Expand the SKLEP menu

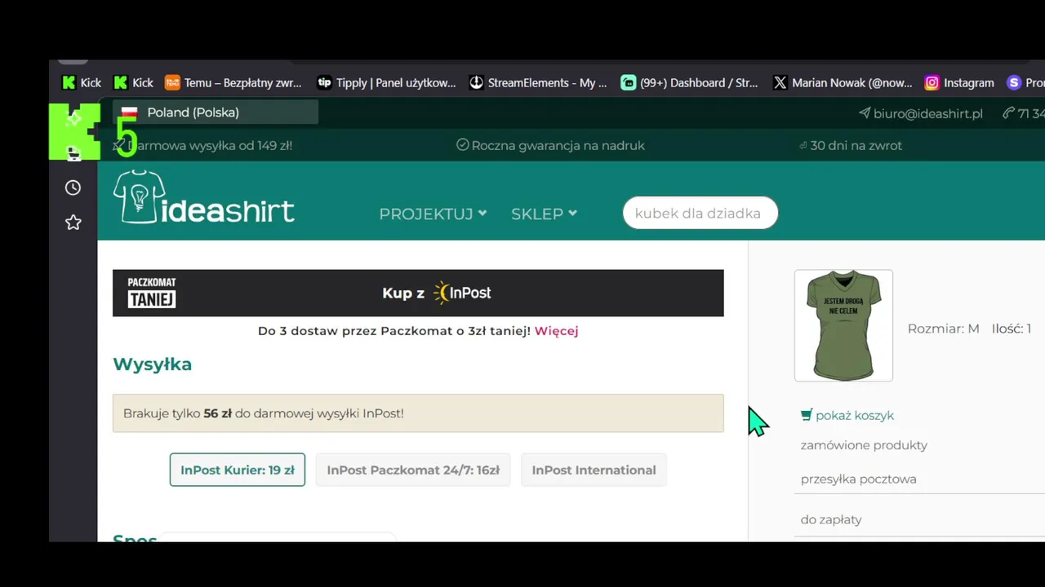tap(544, 214)
